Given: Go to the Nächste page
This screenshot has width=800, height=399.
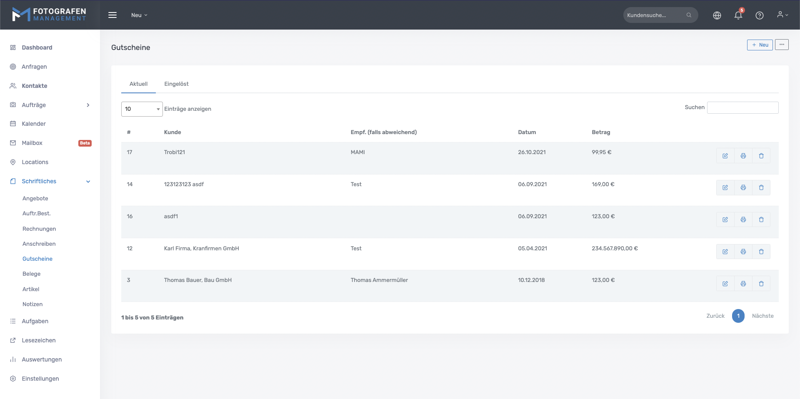Looking at the screenshot, I should 762,316.
